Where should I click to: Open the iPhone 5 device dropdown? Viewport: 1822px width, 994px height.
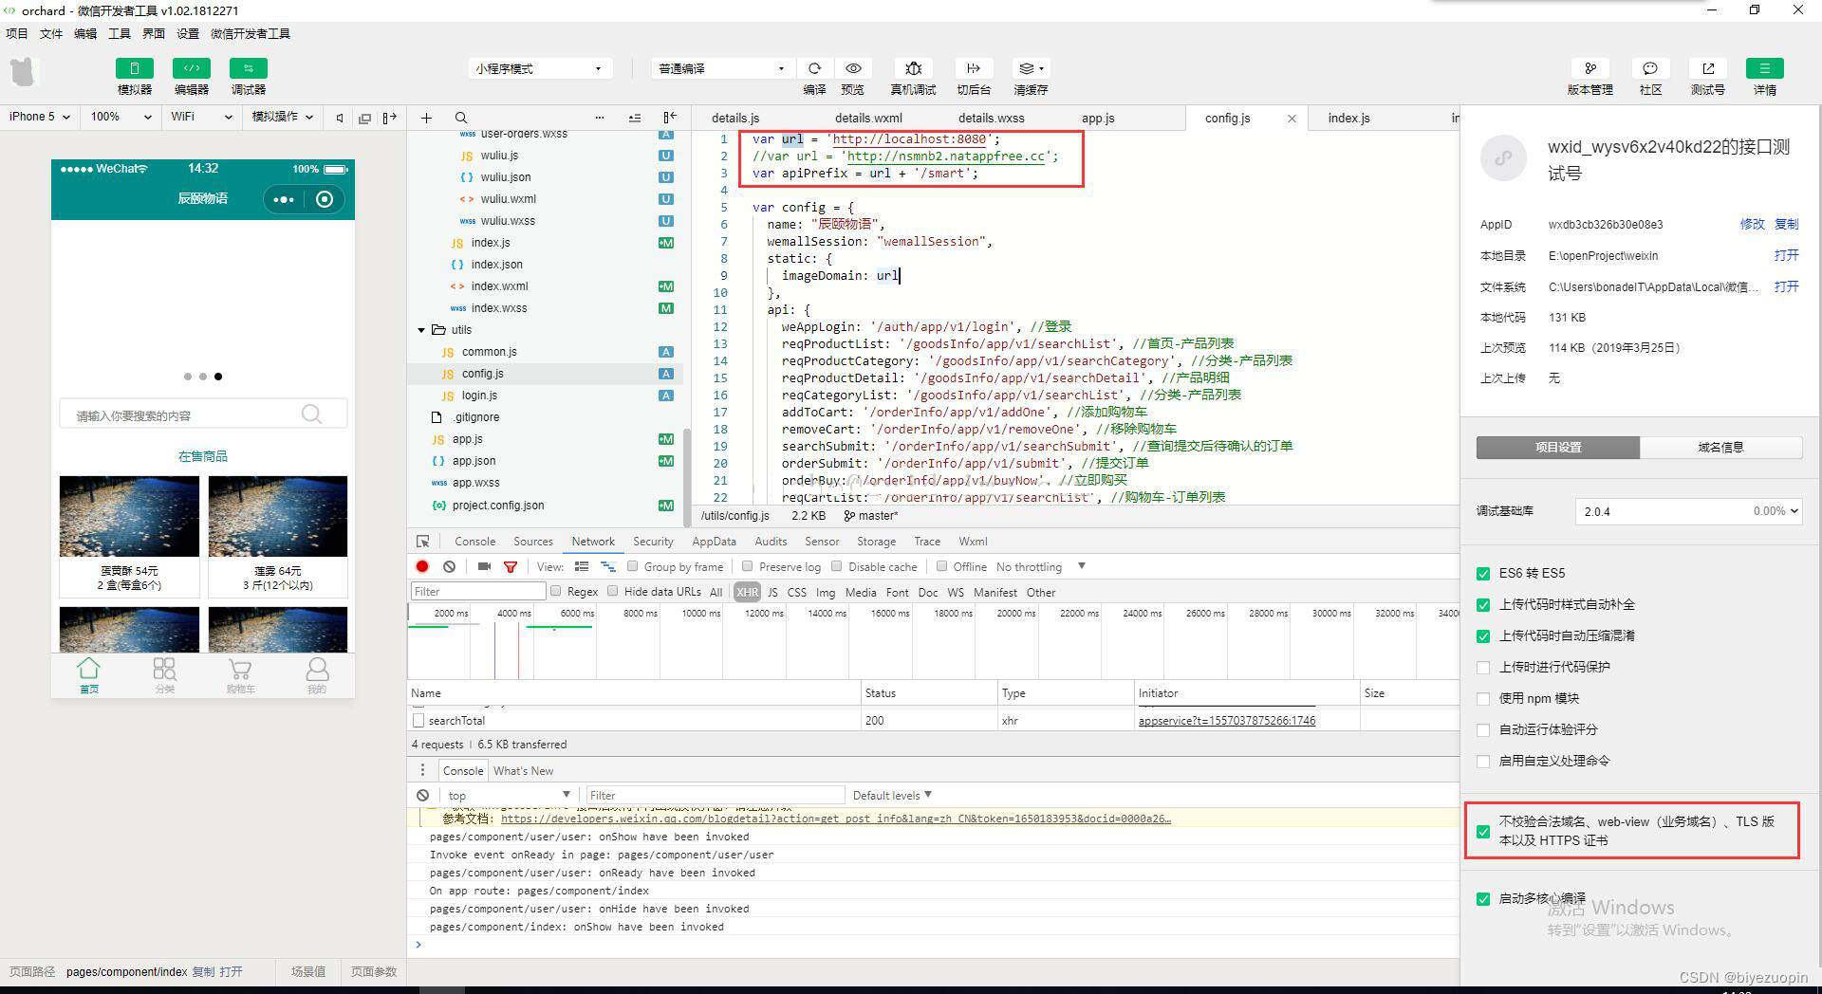tap(40, 117)
